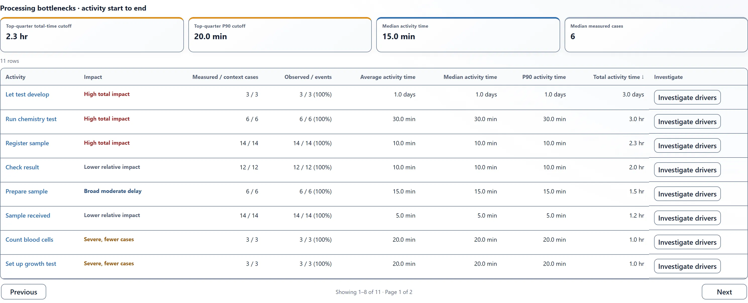Click the 11 rows count label
Image resolution: width=748 pixels, height=303 pixels.
point(10,61)
